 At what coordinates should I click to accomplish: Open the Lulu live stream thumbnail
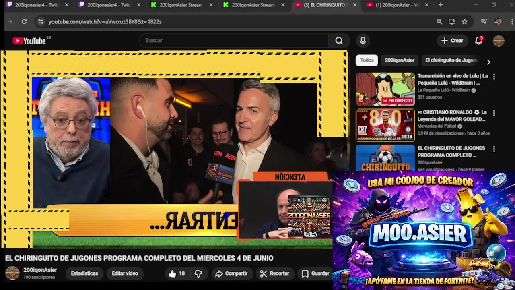[385, 89]
